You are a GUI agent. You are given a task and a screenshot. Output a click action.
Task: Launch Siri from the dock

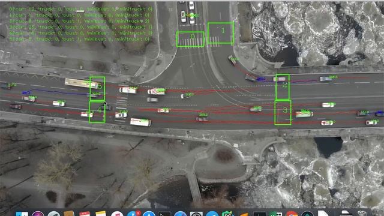[38, 214]
